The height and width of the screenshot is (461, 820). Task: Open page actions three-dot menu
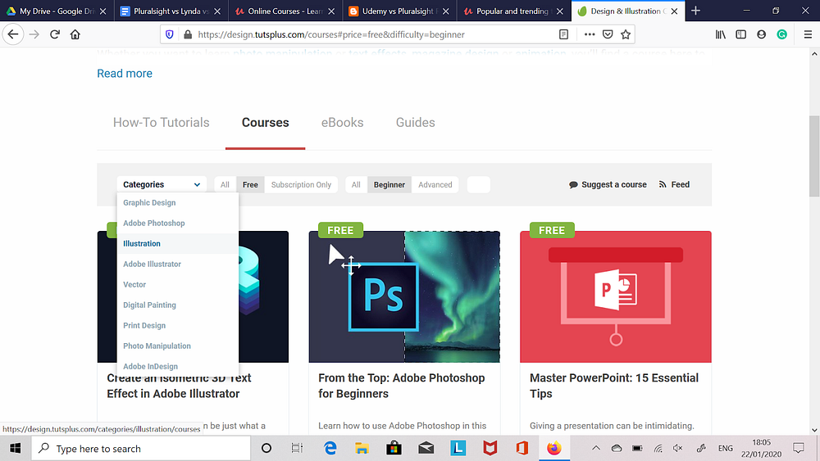[x=590, y=34]
